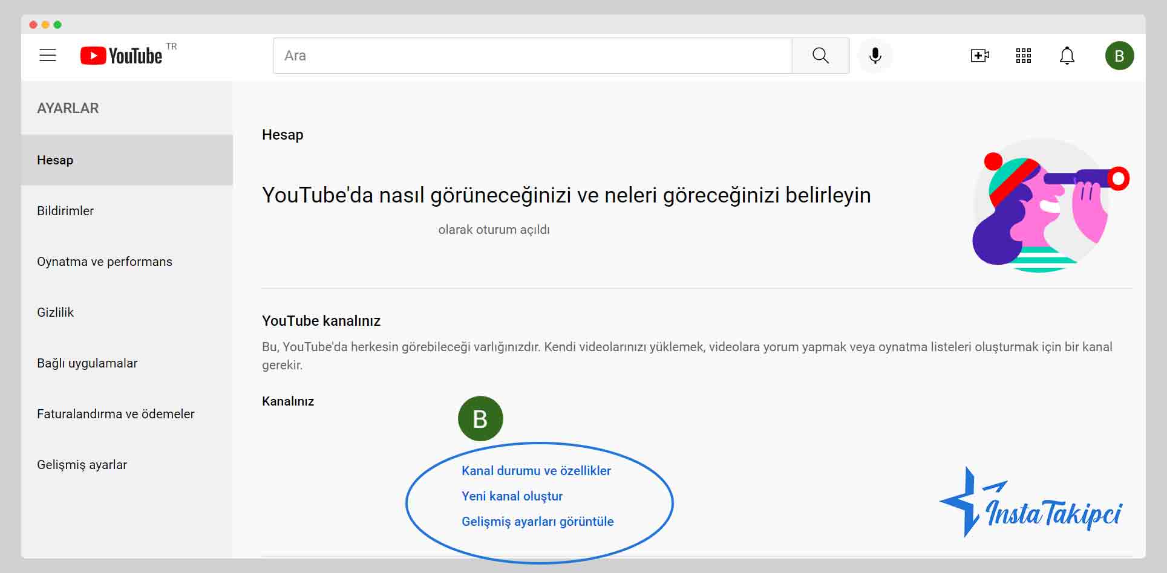Open Gelişmiş ayarlar in sidebar
Viewport: 1167px width, 573px height.
point(127,465)
